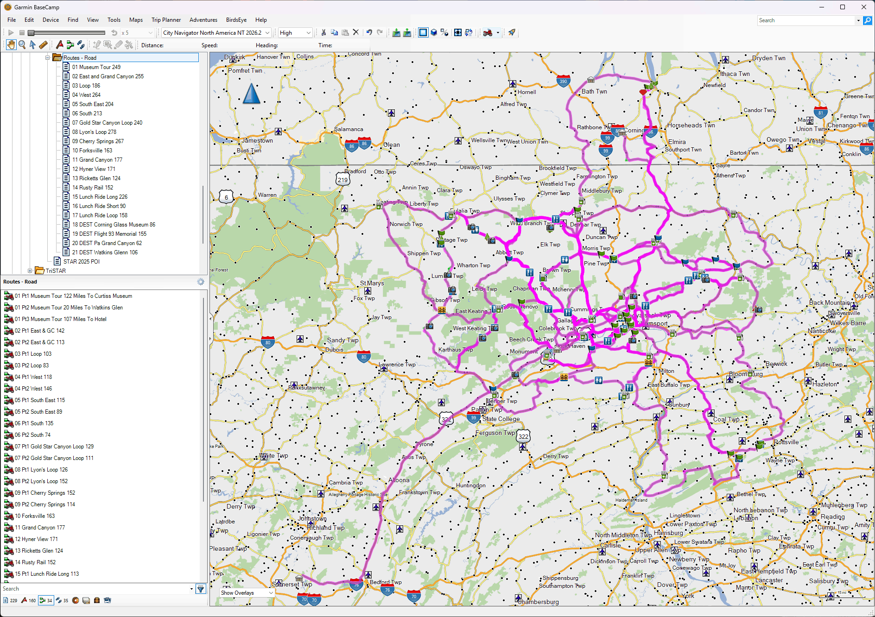Screen dimensions: 875x617
Task: Click the Zoom magnifier tool
Action: pyautogui.click(x=22, y=45)
